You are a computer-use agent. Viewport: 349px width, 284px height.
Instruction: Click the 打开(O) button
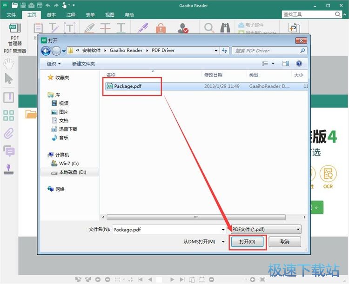[247, 242]
